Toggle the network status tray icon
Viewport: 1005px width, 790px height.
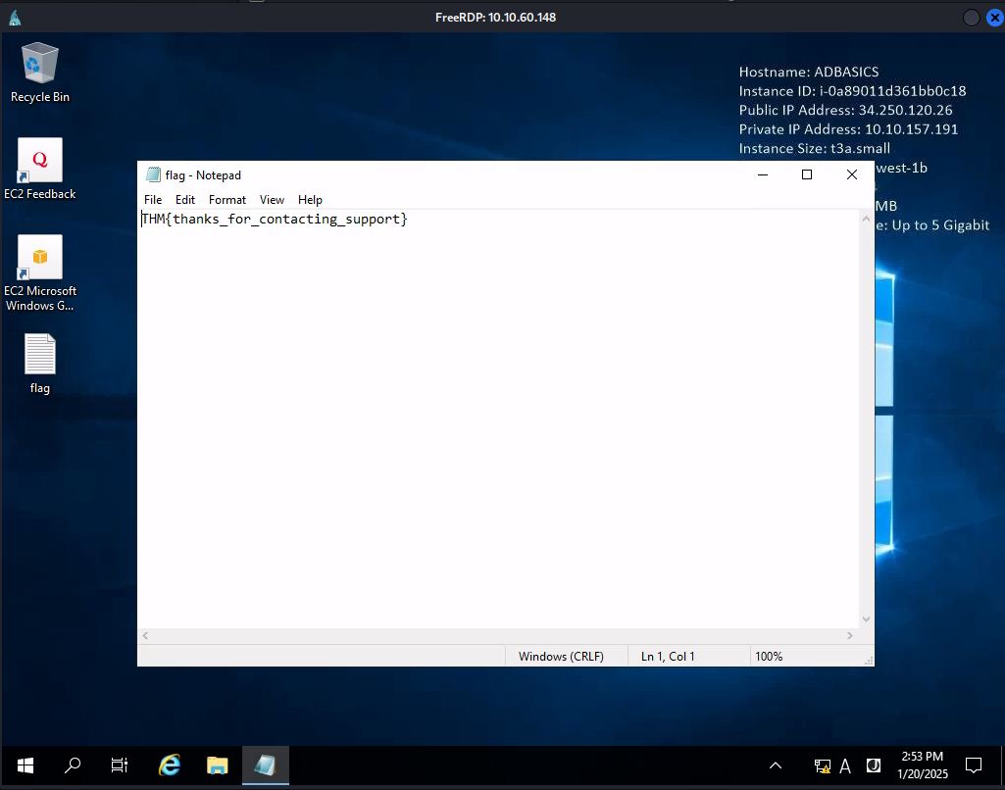[x=821, y=765]
